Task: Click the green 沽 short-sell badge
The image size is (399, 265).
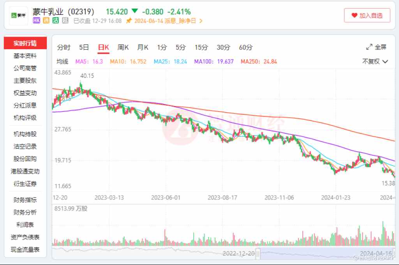Action: pyautogui.click(x=55, y=21)
